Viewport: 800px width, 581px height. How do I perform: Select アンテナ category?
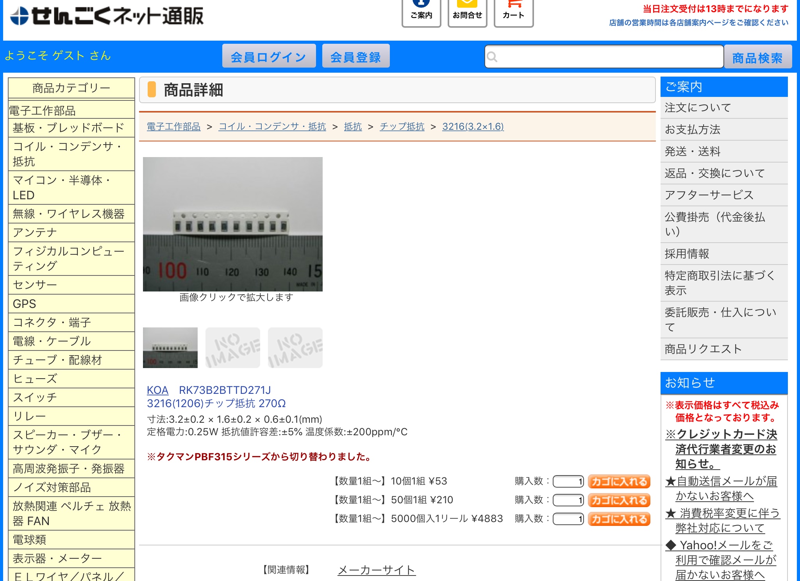coord(71,232)
